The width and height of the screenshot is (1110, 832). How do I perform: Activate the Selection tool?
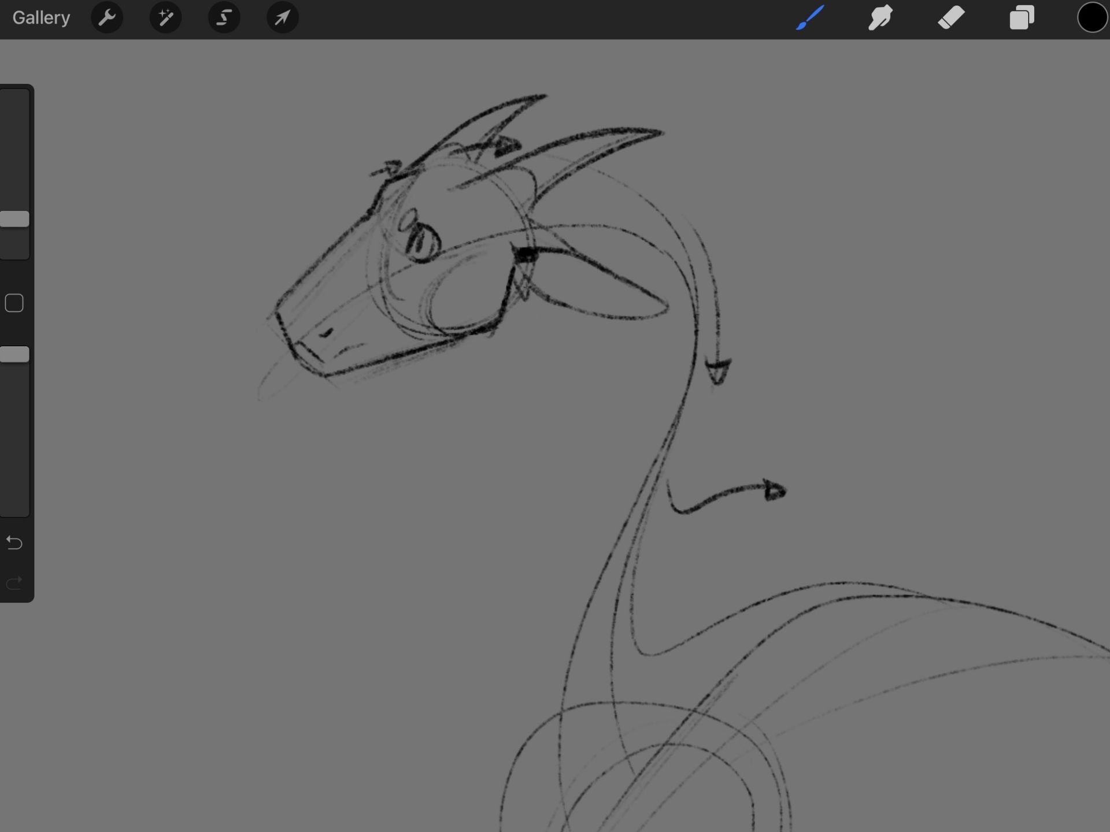[224, 18]
